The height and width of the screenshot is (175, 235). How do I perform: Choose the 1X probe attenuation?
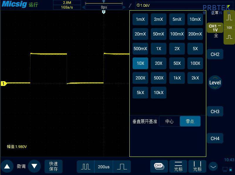158,49
